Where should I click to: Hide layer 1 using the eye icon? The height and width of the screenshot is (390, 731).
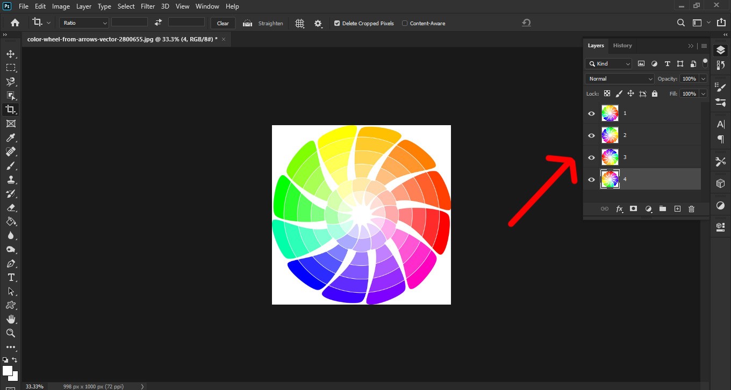[591, 113]
